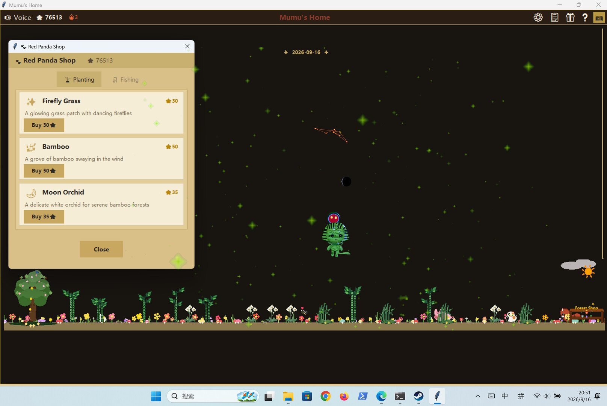Close the Red Panda Shop dialog with X

[187, 46]
